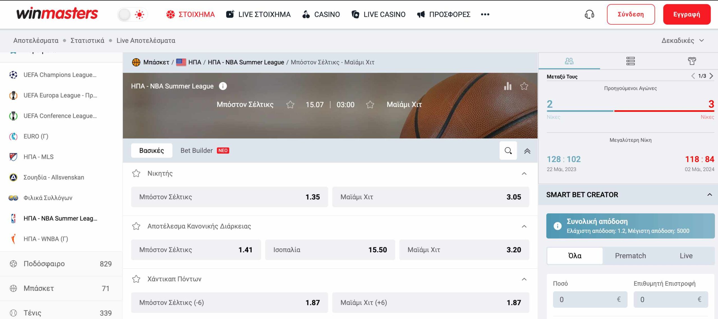Bet Μαϊάμι Χιτ winner at 3.05
718x319 pixels.
[431, 197]
